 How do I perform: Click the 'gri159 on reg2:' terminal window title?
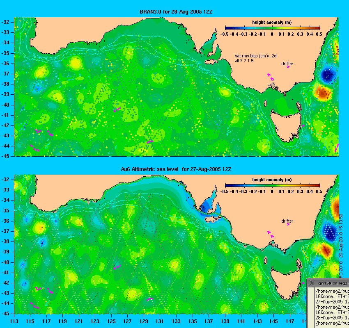pos(333,283)
